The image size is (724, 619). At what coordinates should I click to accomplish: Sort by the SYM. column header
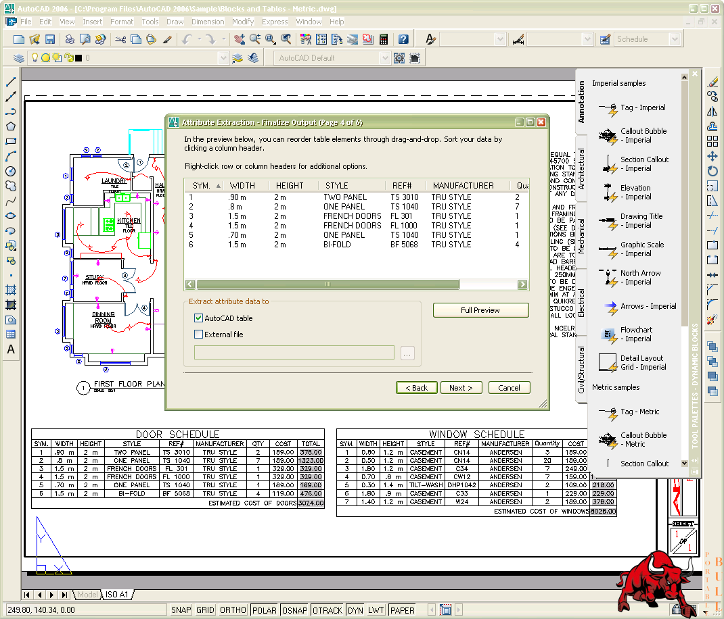tap(204, 185)
